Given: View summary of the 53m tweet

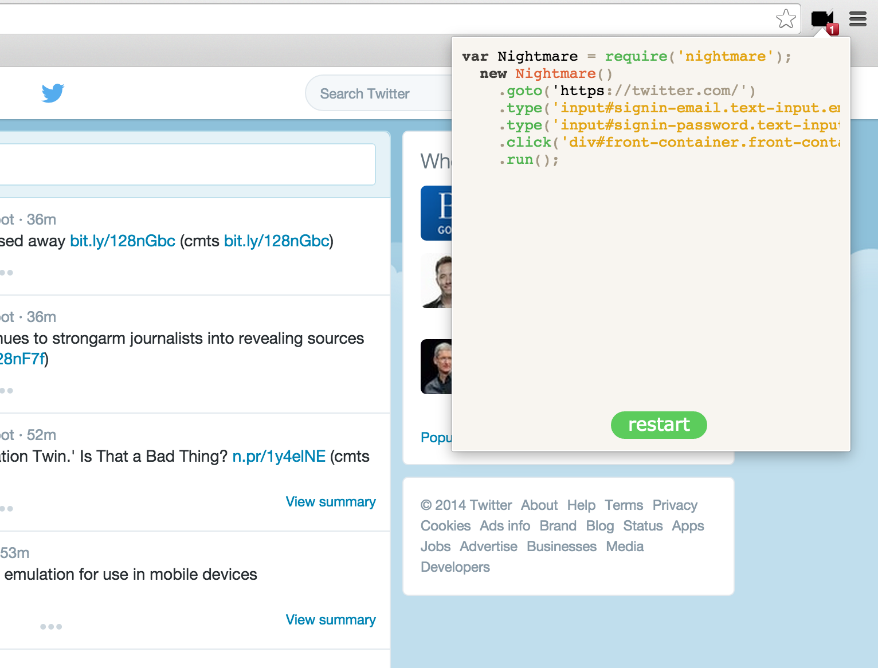Looking at the screenshot, I should (x=331, y=620).
